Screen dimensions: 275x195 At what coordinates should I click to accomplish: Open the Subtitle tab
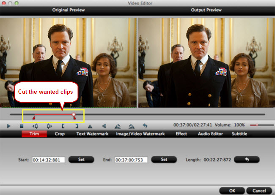(239, 134)
